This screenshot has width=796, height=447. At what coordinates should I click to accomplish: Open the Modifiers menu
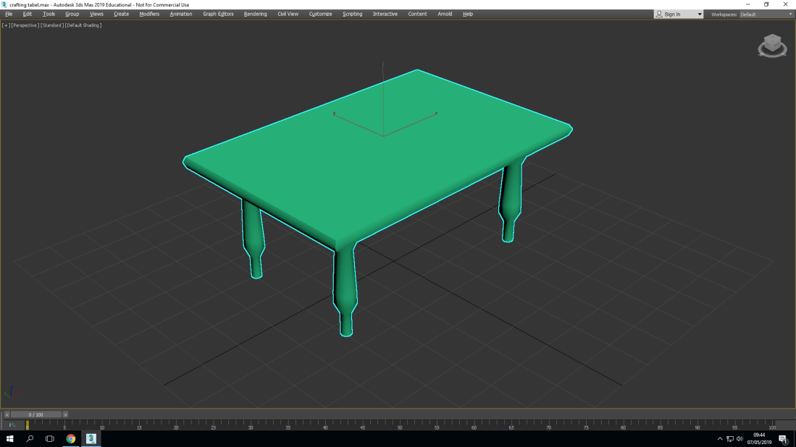pos(149,14)
